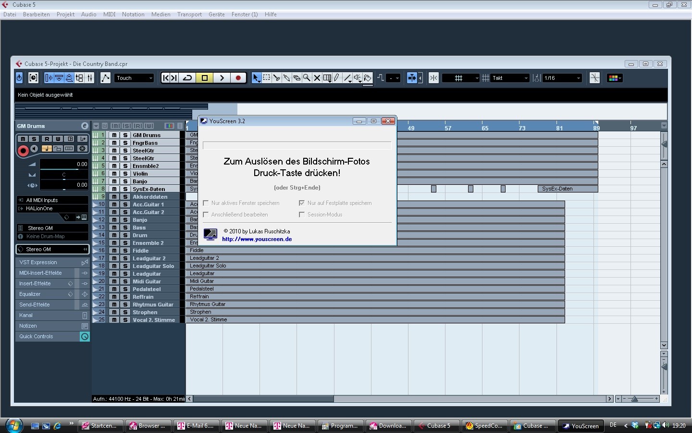
Task: Open the Projekt menu
Action: point(65,14)
